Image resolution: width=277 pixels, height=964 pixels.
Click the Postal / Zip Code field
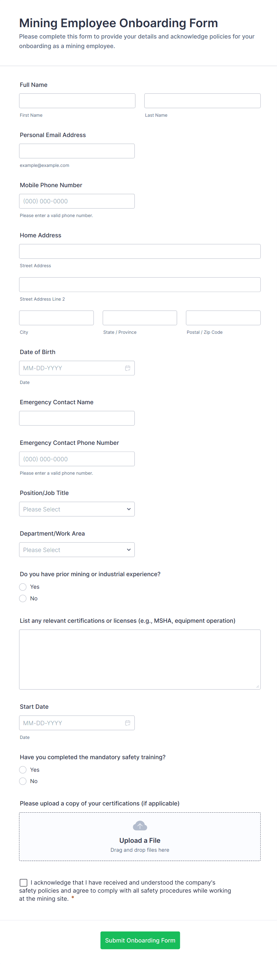[x=223, y=318]
